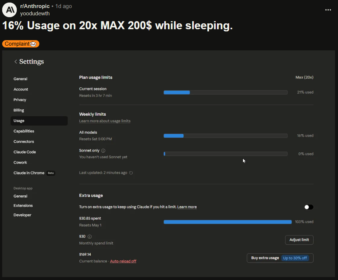Open Learn more about usage limits link
Screen dimensions: 338x280
tap(105, 121)
